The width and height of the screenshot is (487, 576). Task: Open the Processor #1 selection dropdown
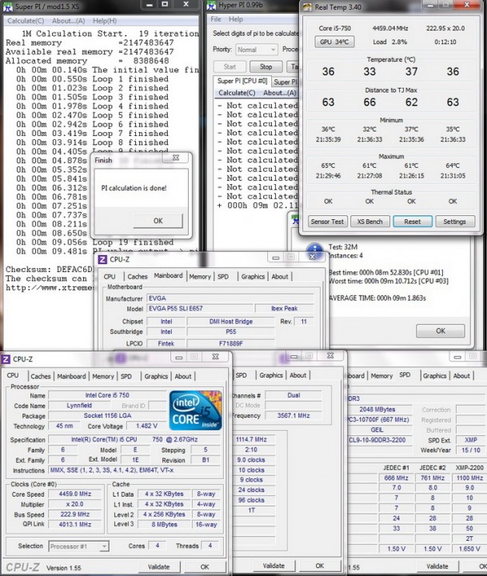pyautogui.click(x=79, y=546)
